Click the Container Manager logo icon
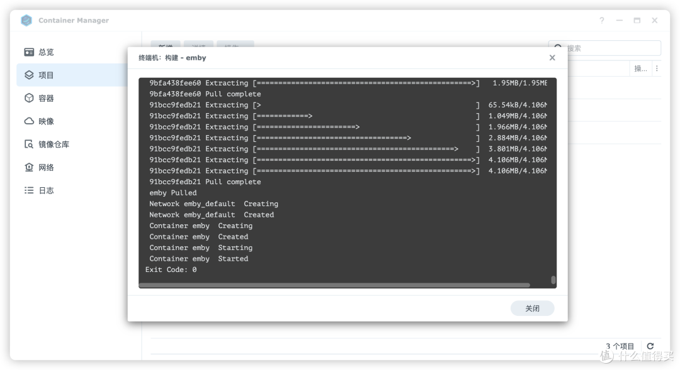 pyautogui.click(x=26, y=19)
